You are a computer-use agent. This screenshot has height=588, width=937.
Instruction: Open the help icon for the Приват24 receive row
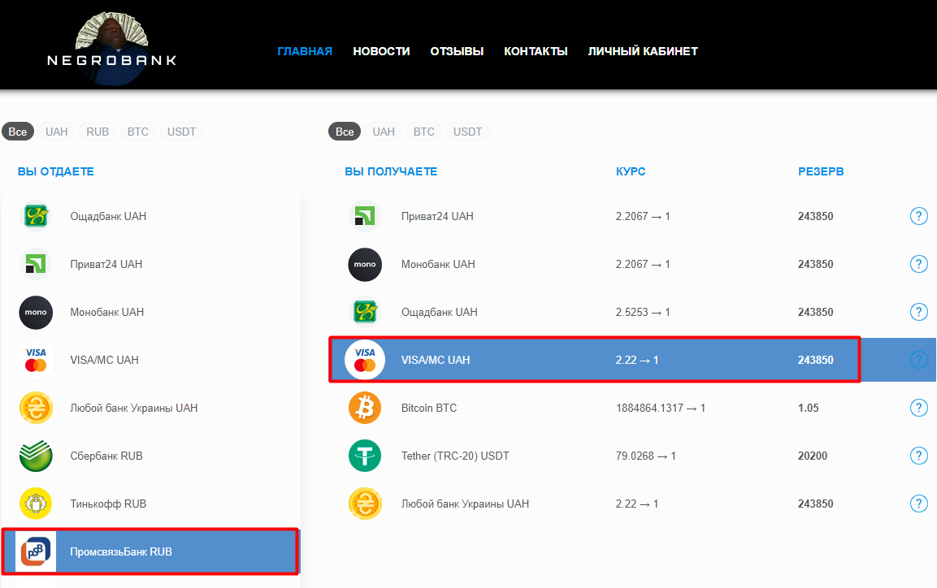pos(918,216)
